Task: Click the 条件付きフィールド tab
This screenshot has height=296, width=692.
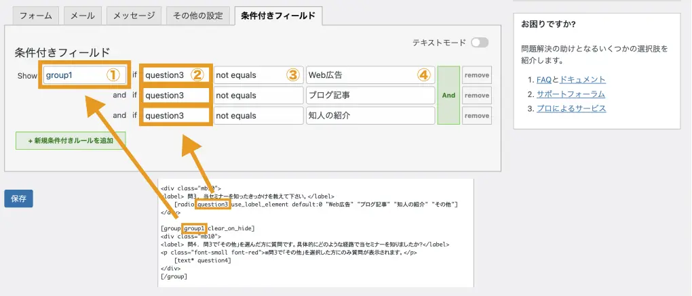Action: pos(277,16)
